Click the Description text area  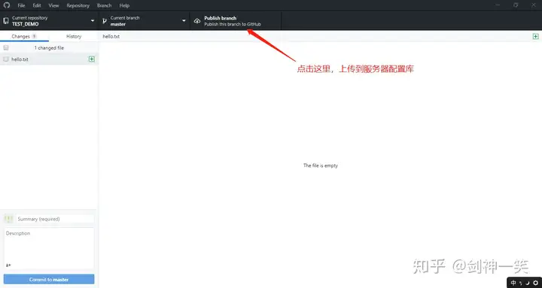(x=49, y=248)
